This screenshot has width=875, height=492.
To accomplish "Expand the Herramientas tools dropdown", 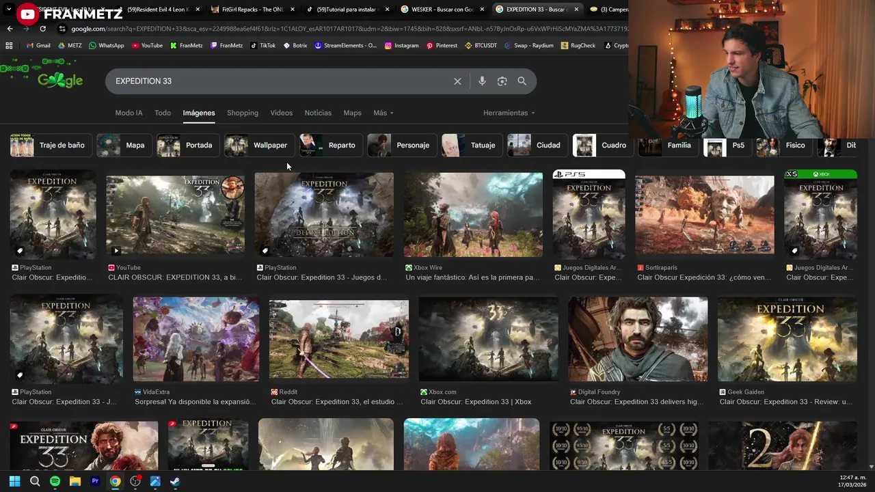I will coord(509,113).
